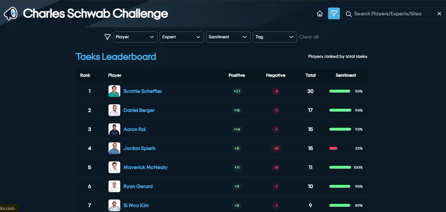
Task: Click Scheffler's +27 positive badge
Action: [237, 91]
